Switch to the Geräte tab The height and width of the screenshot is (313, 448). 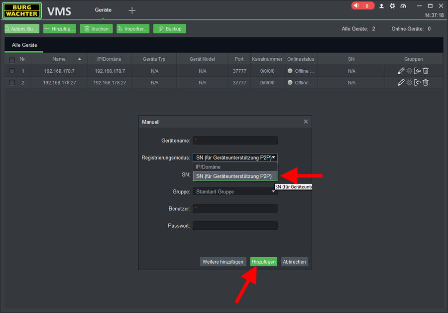103,10
